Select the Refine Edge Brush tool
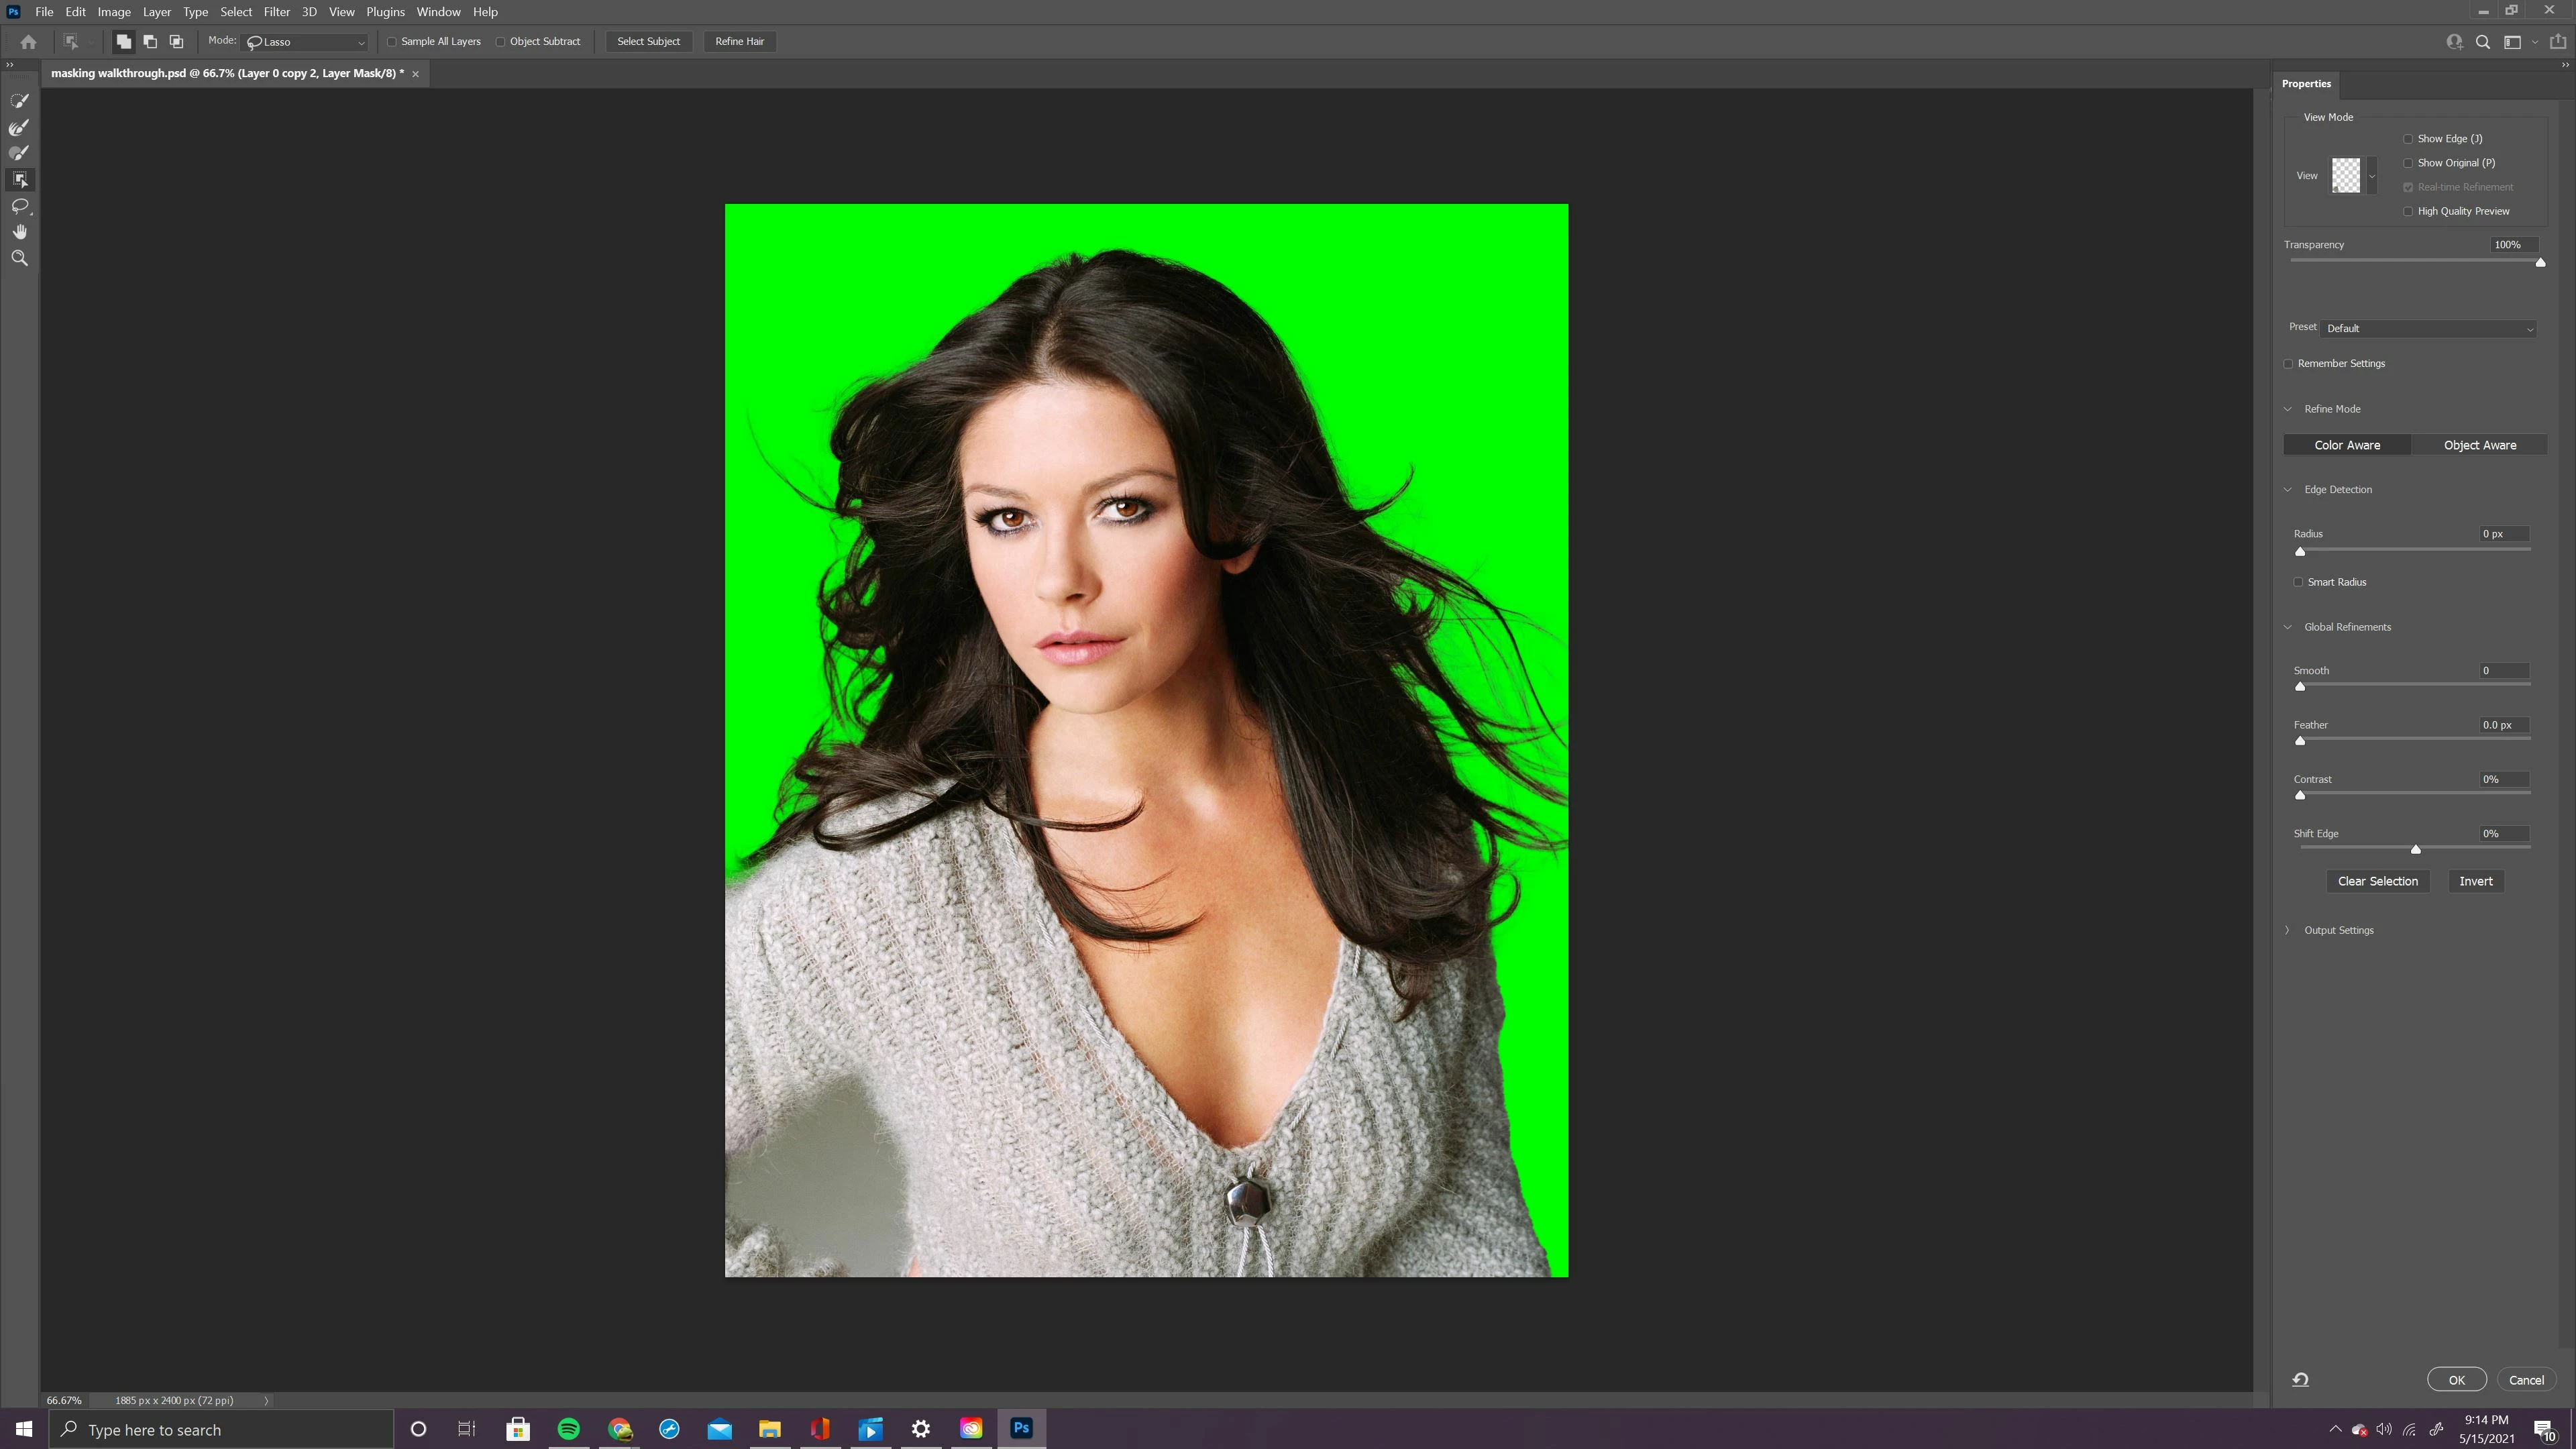 click(19, 127)
